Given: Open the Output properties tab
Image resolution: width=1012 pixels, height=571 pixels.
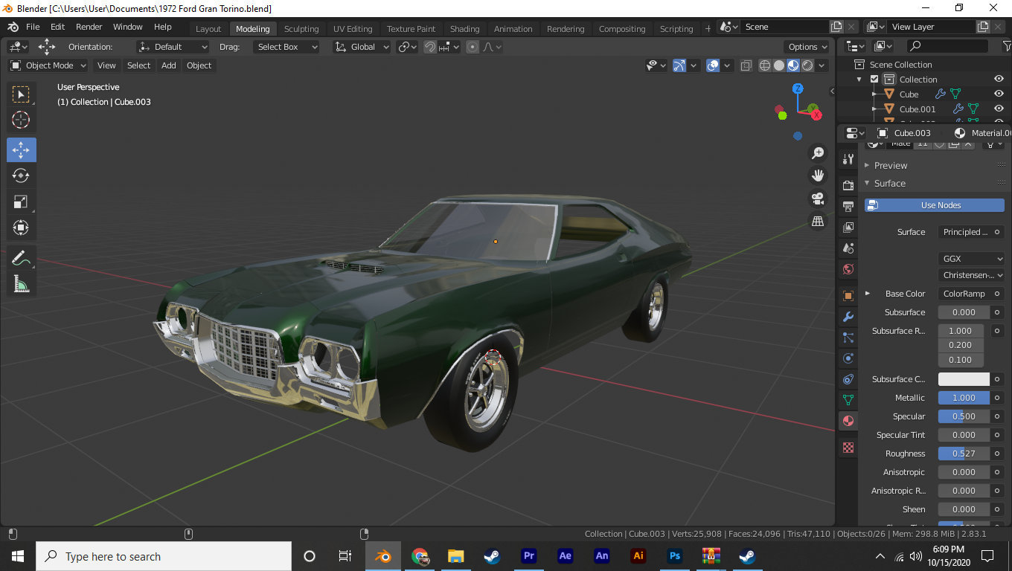Looking at the screenshot, I should [x=848, y=206].
